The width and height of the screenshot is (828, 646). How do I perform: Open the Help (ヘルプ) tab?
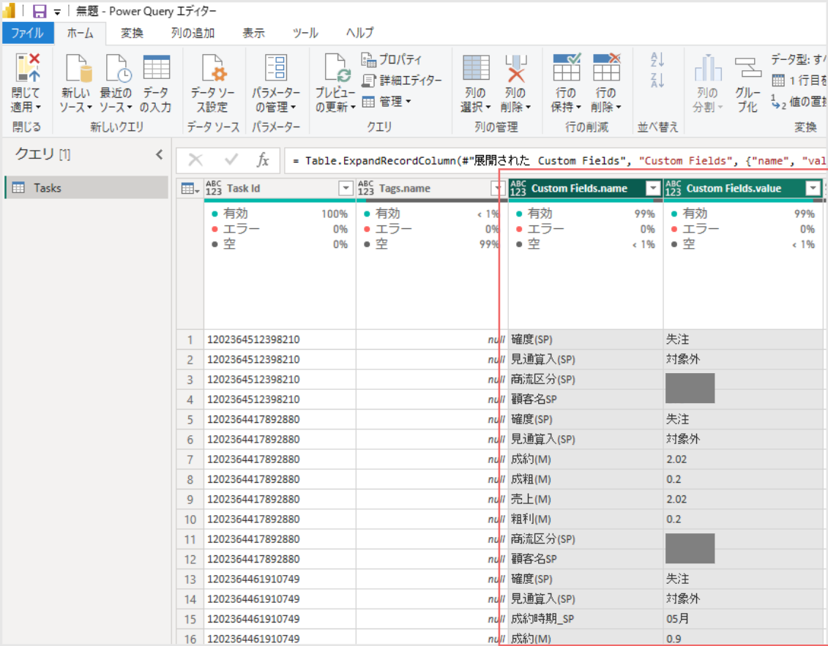[x=359, y=33]
